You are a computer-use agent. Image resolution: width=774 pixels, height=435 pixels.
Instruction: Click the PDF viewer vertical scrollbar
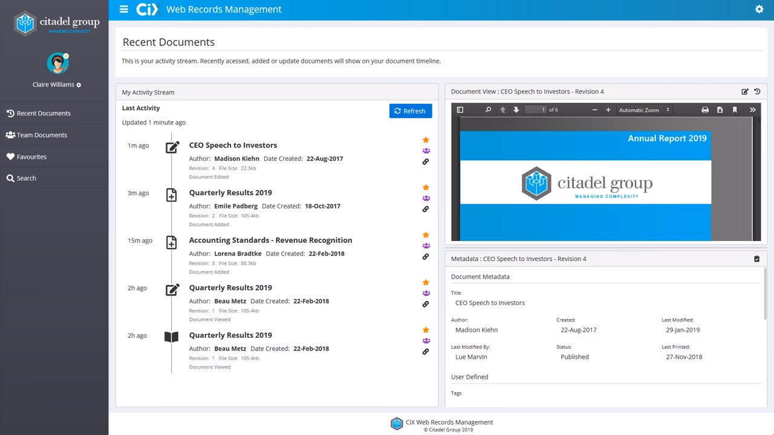pos(756,179)
